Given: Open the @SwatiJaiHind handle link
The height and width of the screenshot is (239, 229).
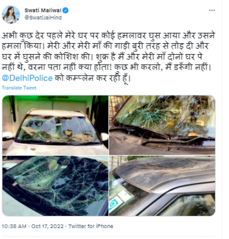Looking at the screenshot, I should pyautogui.click(x=43, y=18).
